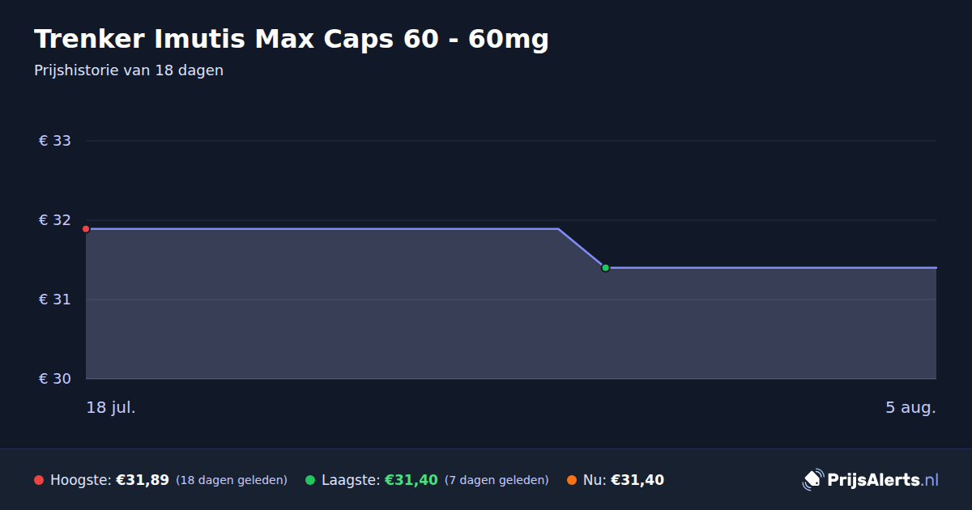This screenshot has height=510, width=972.
Task: Click the Prijshistorie van 18 dagen subtitle
Action: point(129,70)
